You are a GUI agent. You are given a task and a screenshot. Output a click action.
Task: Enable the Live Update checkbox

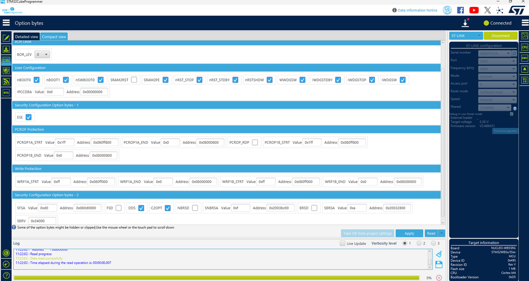343,243
